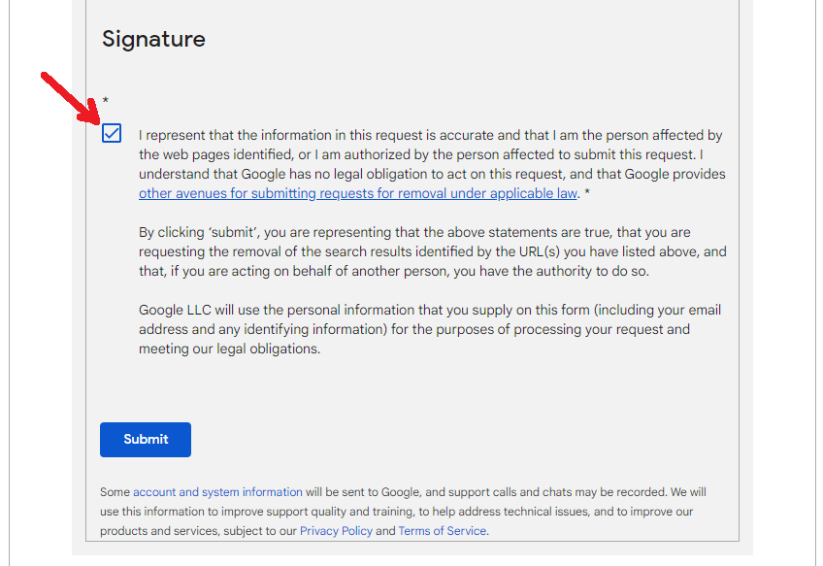This screenshot has height=566, width=823.
Task: Click the line starting 'requesting the removal of the search'
Action: point(433,251)
